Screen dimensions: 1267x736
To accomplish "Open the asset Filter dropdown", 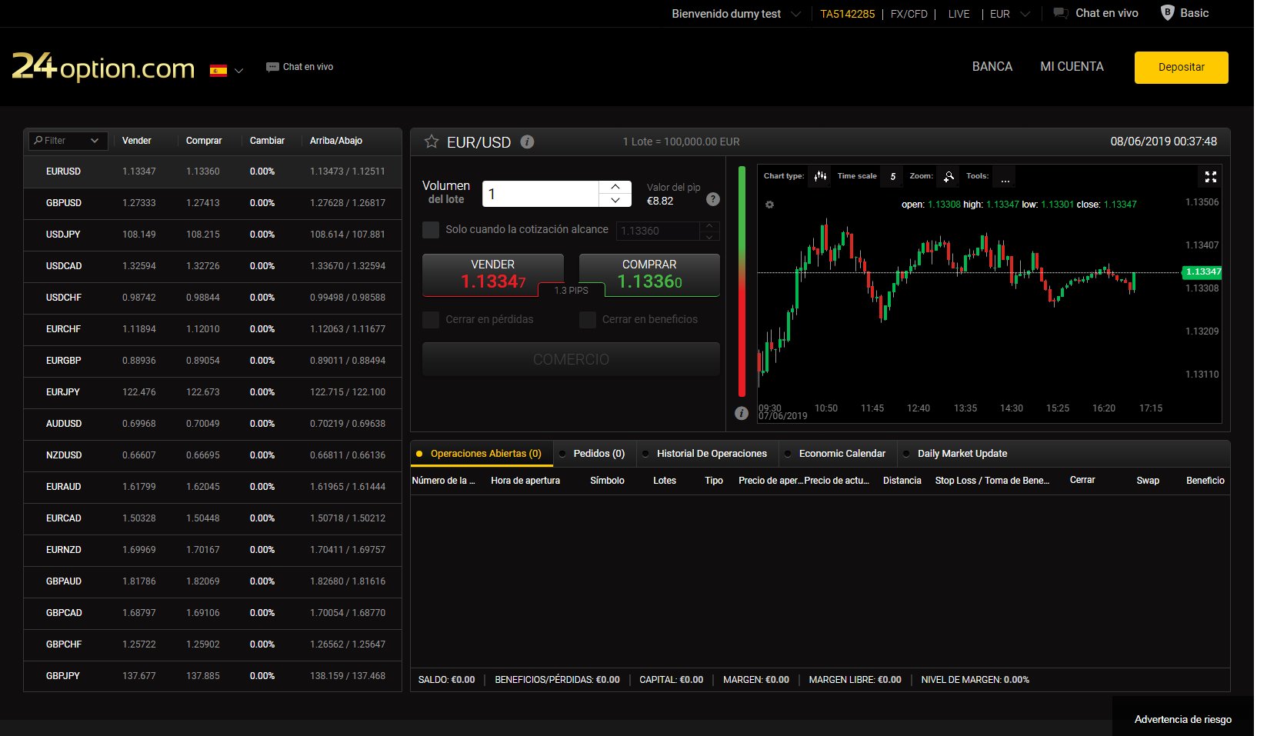I will coord(67,141).
